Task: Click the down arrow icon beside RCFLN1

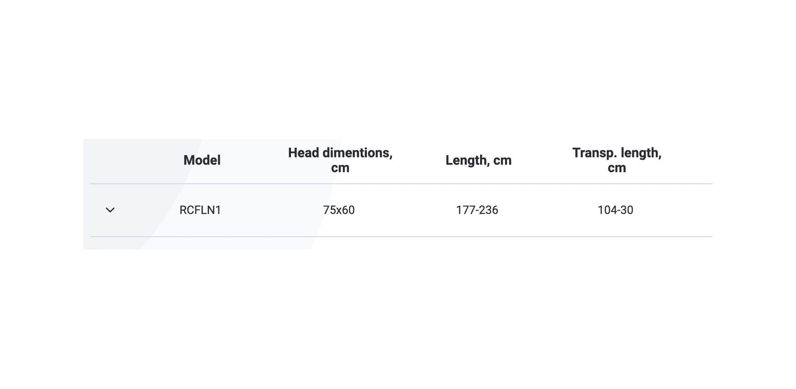Action: coord(110,210)
